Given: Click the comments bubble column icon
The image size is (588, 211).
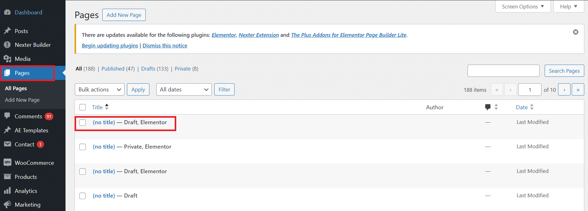Looking at the screenshot, I should tap(488, 107).
